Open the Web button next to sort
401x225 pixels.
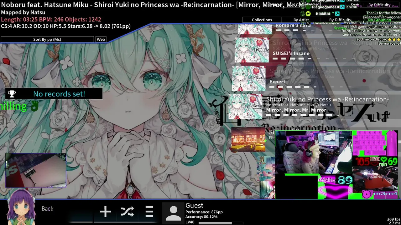[x=101, y=39]
